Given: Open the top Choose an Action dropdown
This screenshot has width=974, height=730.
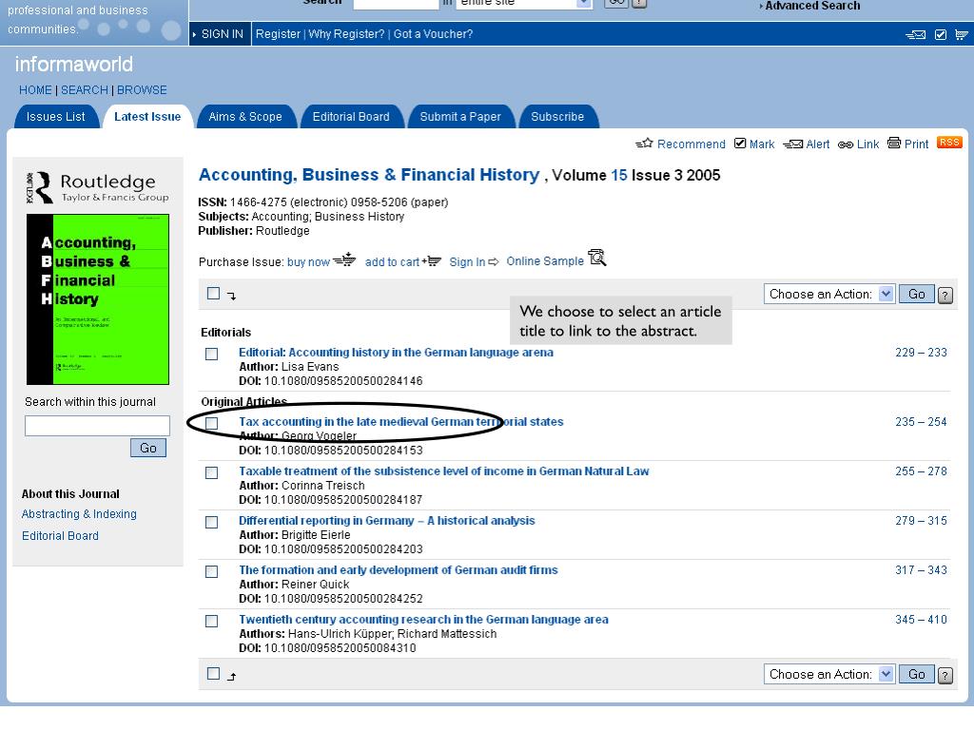Looking at the screenshot, I should click(828, 295).
